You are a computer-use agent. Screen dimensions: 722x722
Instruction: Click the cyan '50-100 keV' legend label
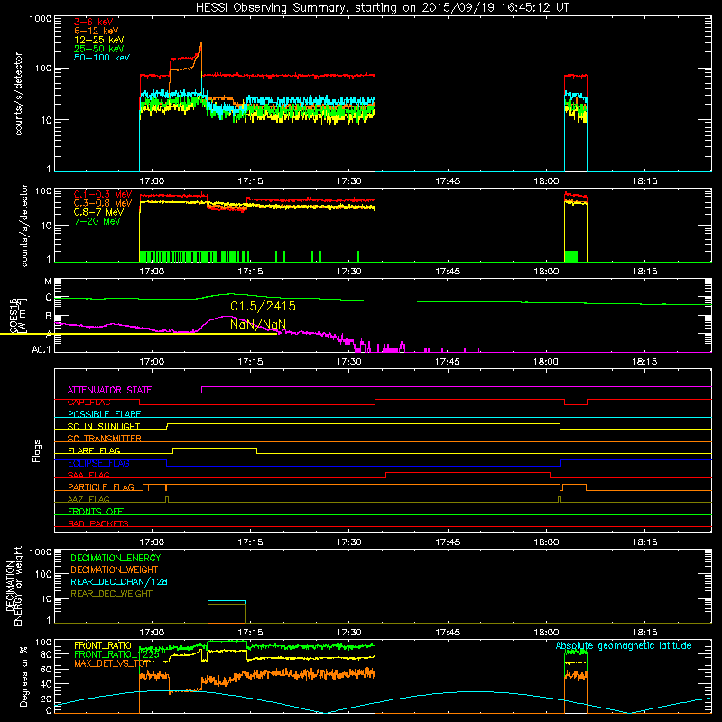pos(102,58)
